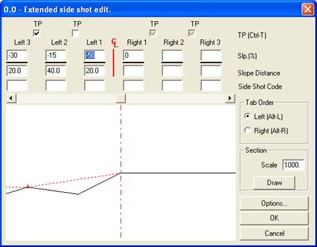Click Left 2 slope distance field 40.0
This screenshot has height=247, width=317.
[x=56, y=71]
